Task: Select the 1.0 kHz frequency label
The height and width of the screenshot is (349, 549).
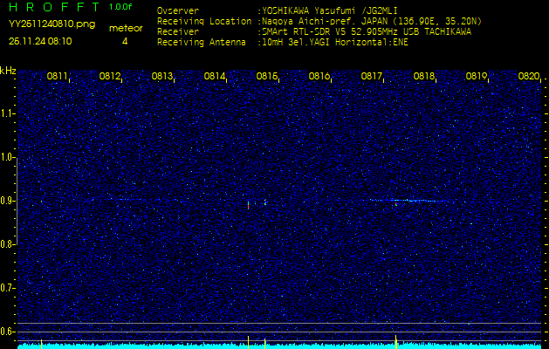Action: [x=8, y=157]
